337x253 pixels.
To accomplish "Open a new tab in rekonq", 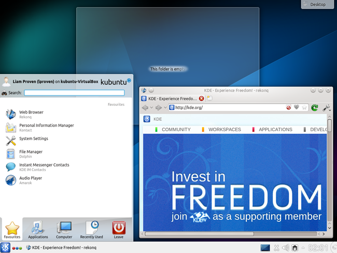I will [209, 98].
